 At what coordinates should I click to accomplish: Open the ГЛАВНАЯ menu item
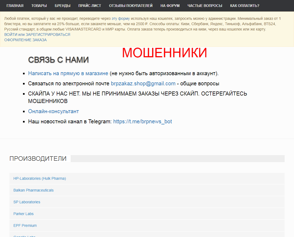(x=15, y=6)
